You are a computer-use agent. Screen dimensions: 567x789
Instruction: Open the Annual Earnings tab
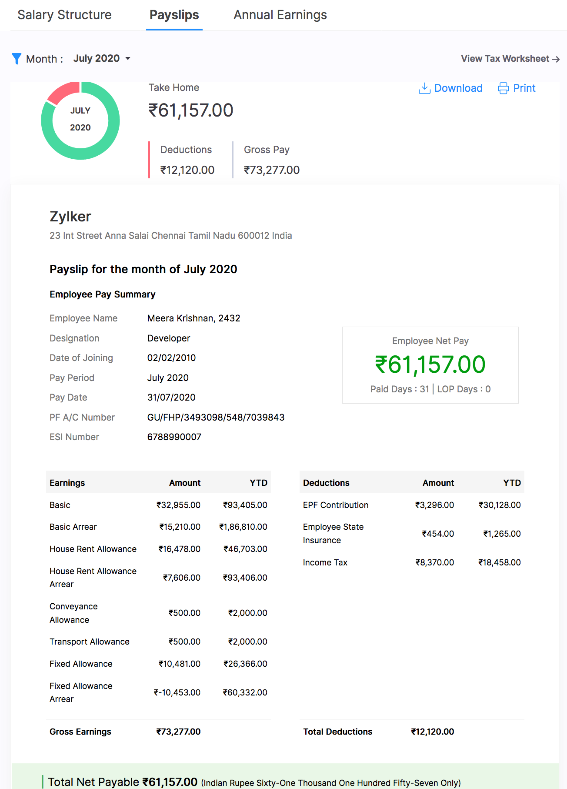[x=280, y=15]
